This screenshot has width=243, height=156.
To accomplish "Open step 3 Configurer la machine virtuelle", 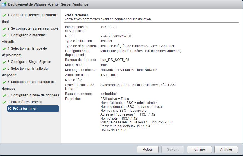I will pos(24,38).
